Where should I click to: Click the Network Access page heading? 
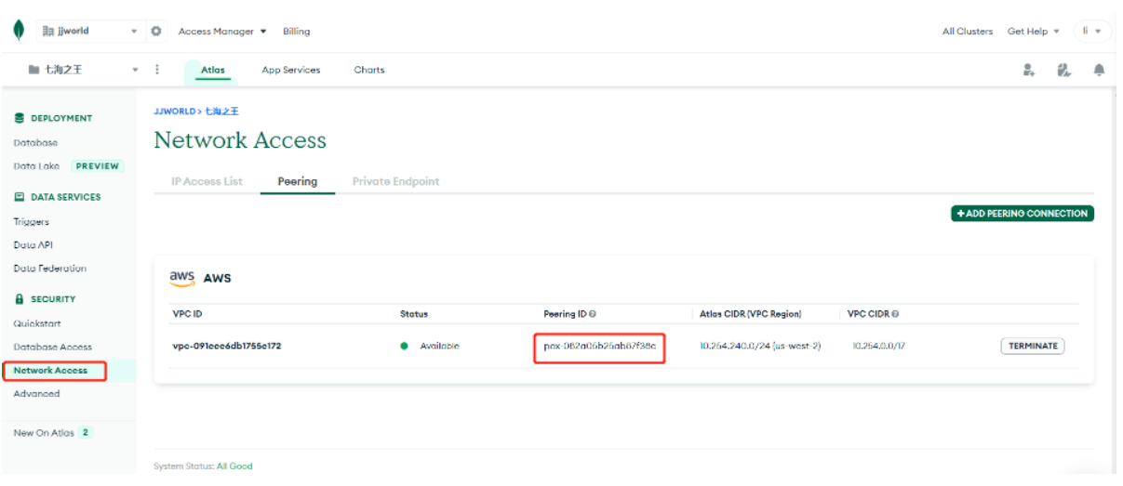[240, 140]
